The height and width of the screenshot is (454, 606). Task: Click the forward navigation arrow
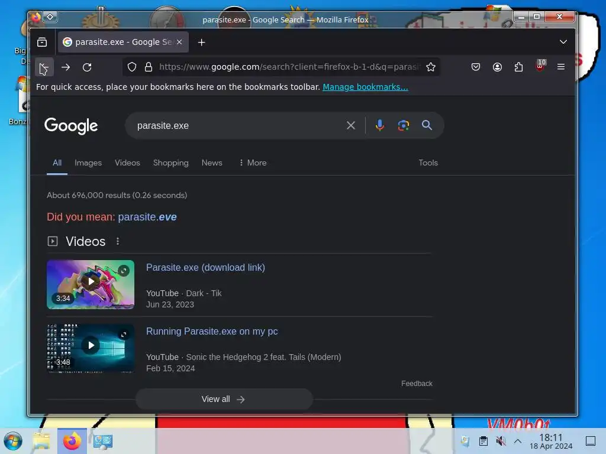[x=66, y=67]
